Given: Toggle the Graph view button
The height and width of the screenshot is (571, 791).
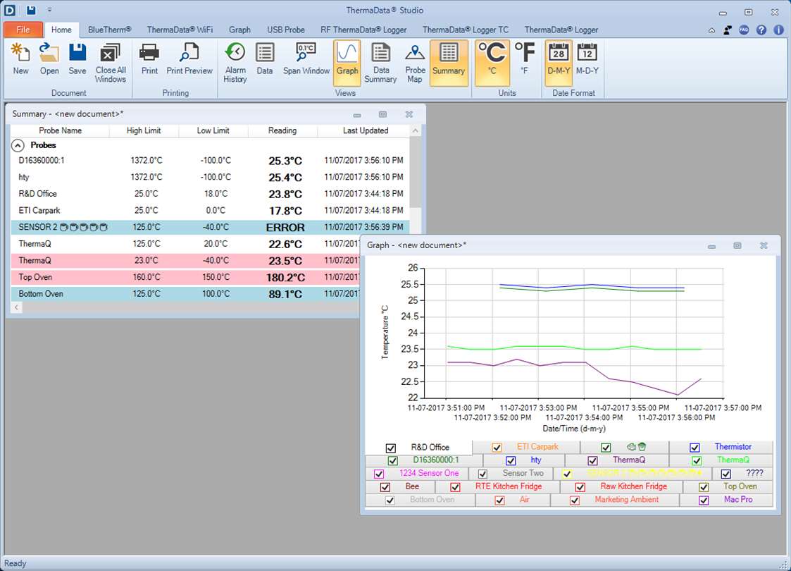Looking at the screenshot, I should click(x=347, y=63).
